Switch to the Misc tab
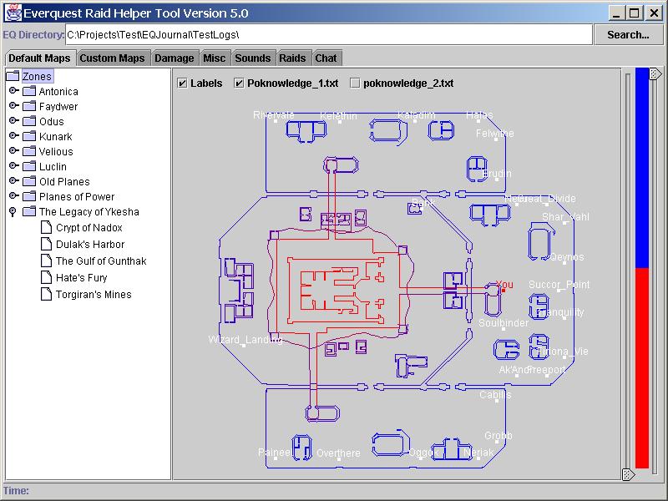The image size is (668, 501). click(x=215, y=58)
